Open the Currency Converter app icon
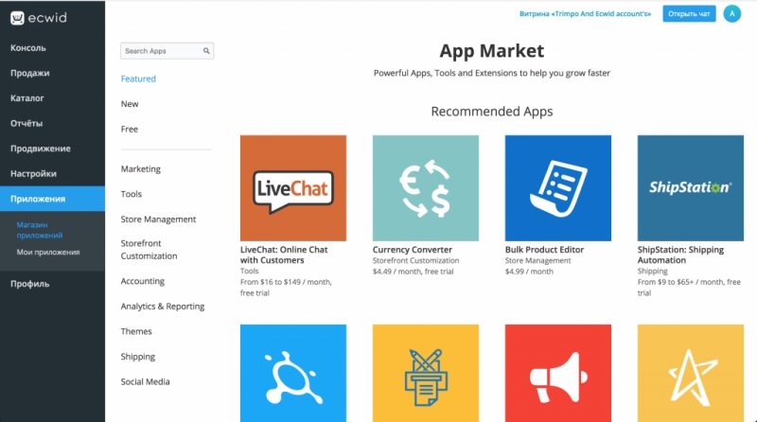Image resolution: width=757 pixels, height=422 pixels. (425, 188)
